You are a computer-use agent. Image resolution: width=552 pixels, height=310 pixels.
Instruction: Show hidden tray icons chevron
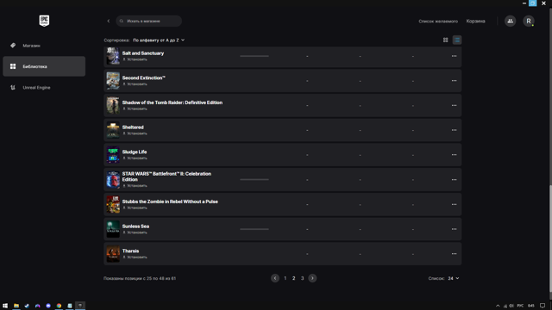point(498,306)
